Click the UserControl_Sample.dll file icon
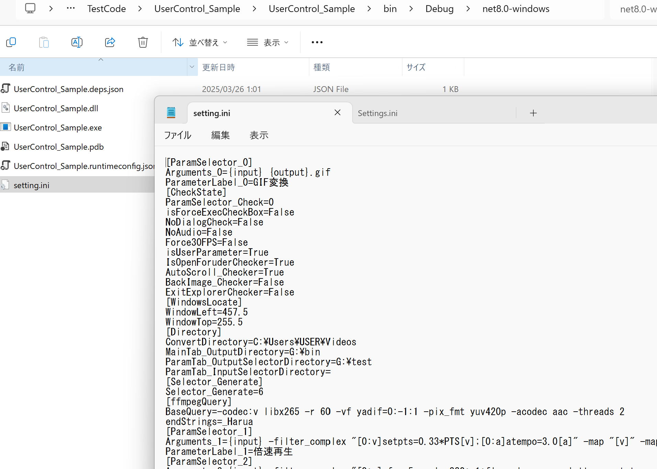 click(x=5, y=108)
